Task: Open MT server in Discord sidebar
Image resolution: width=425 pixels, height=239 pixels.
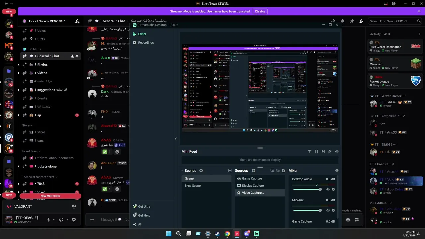Action: 9,46
